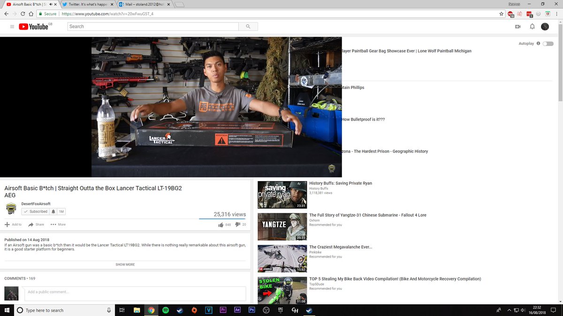This screenshot has width=563, height=316.
Task: Open a new Chrome tab
Action: pyautogui.click(x=179, y=5)
